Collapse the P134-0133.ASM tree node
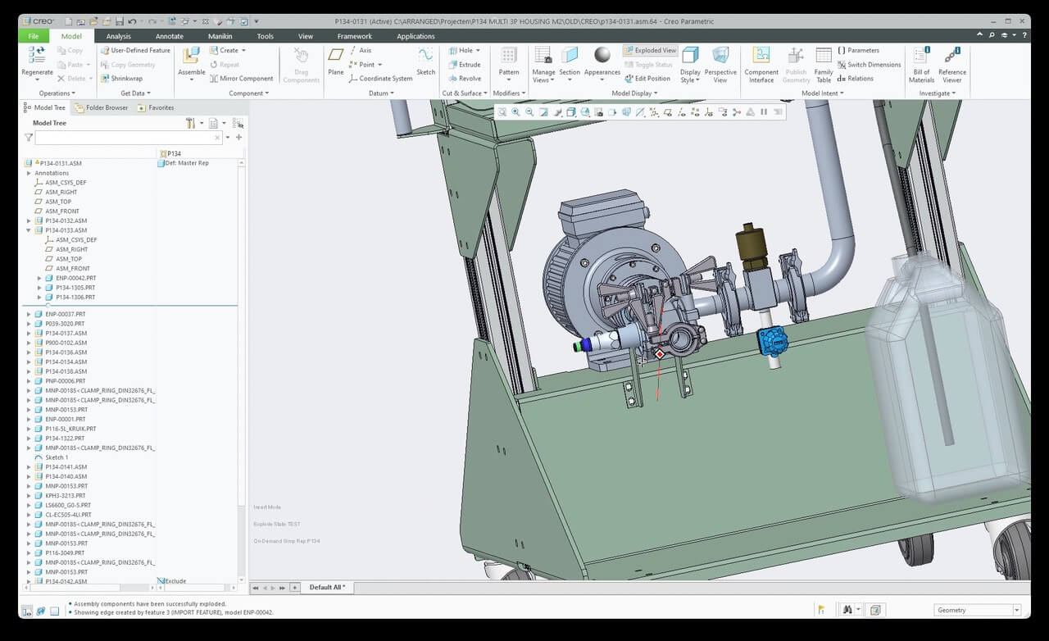1049x641 pixels. tap(29, 230)
